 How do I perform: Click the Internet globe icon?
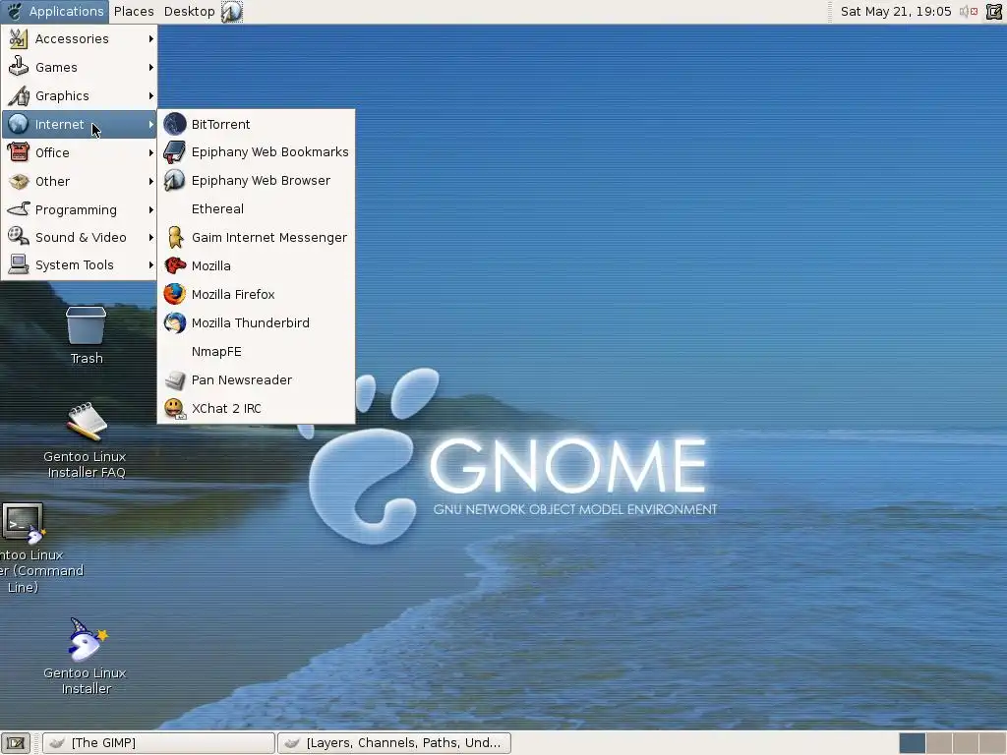[x=18, y=124]
